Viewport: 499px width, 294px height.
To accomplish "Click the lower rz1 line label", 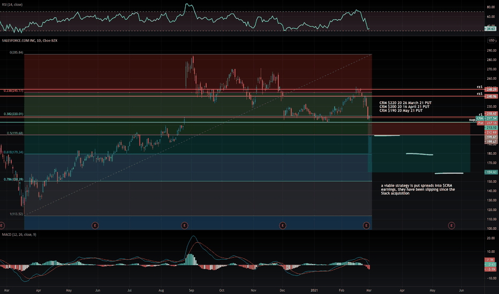I will (480, 94).
